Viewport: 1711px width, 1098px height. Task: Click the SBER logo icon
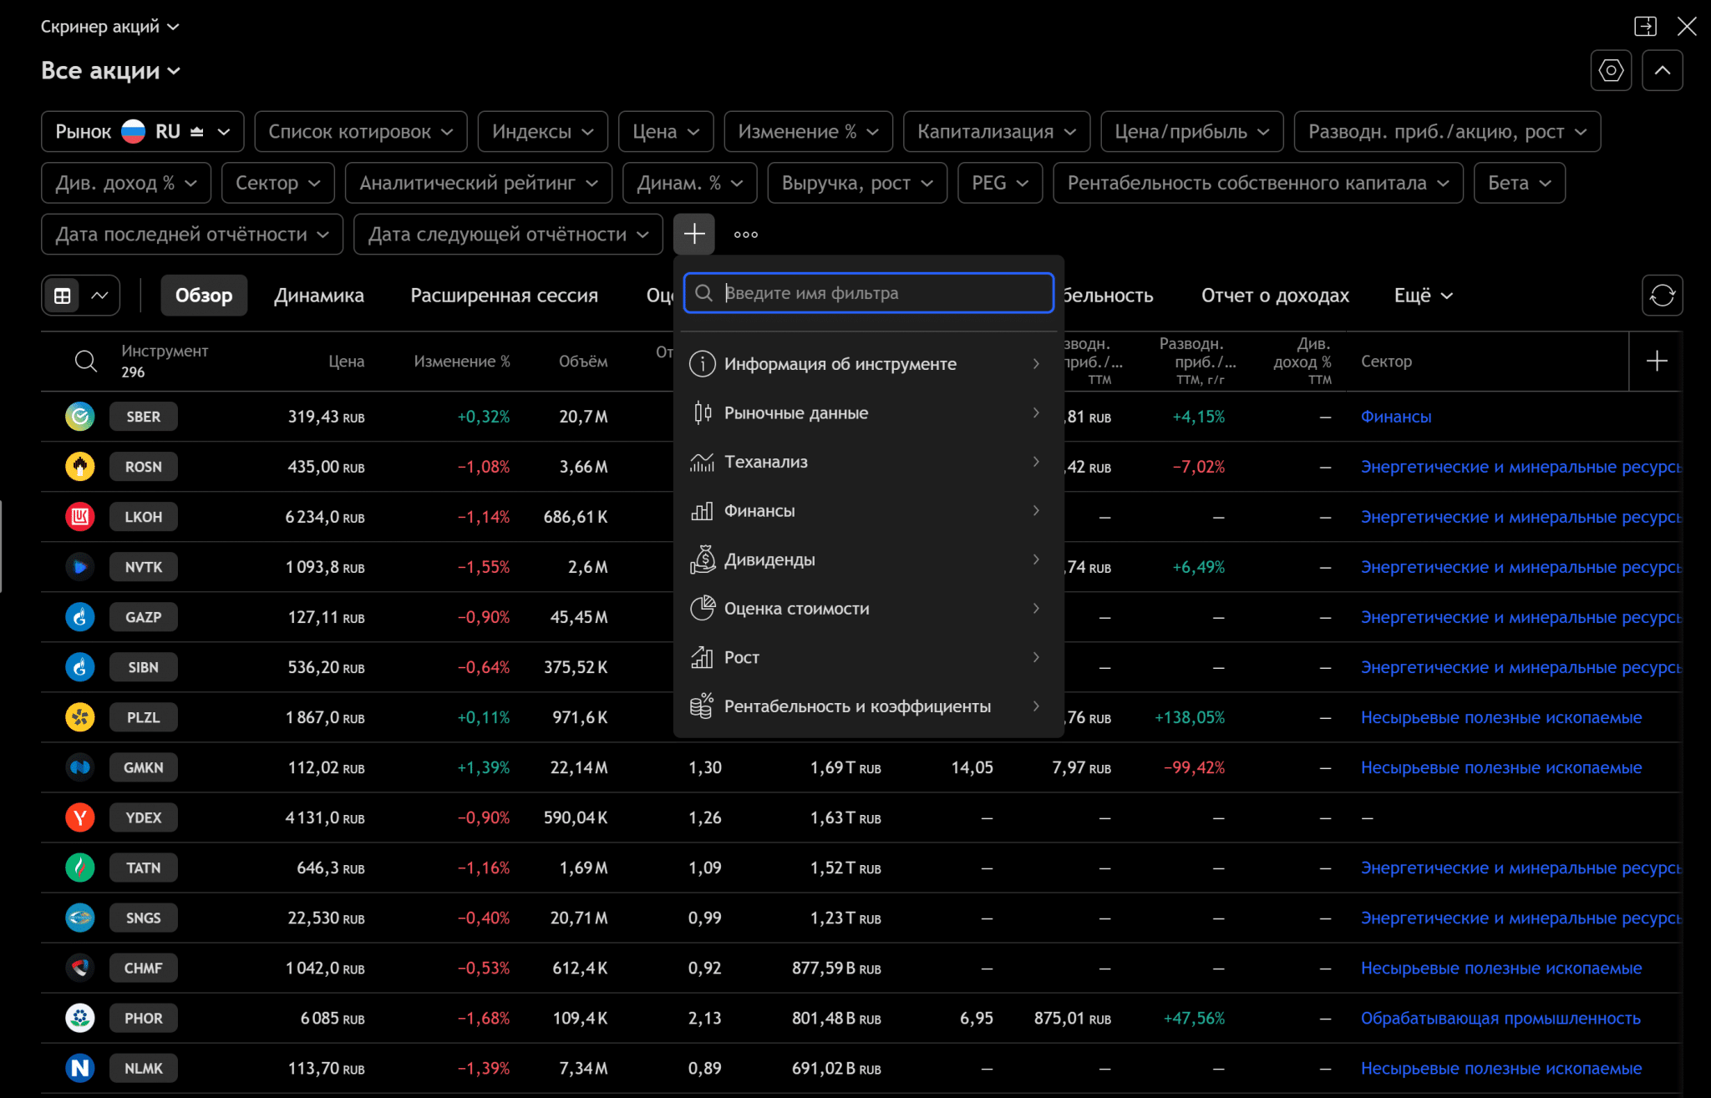pyautogui.click(x=80, y=417)
